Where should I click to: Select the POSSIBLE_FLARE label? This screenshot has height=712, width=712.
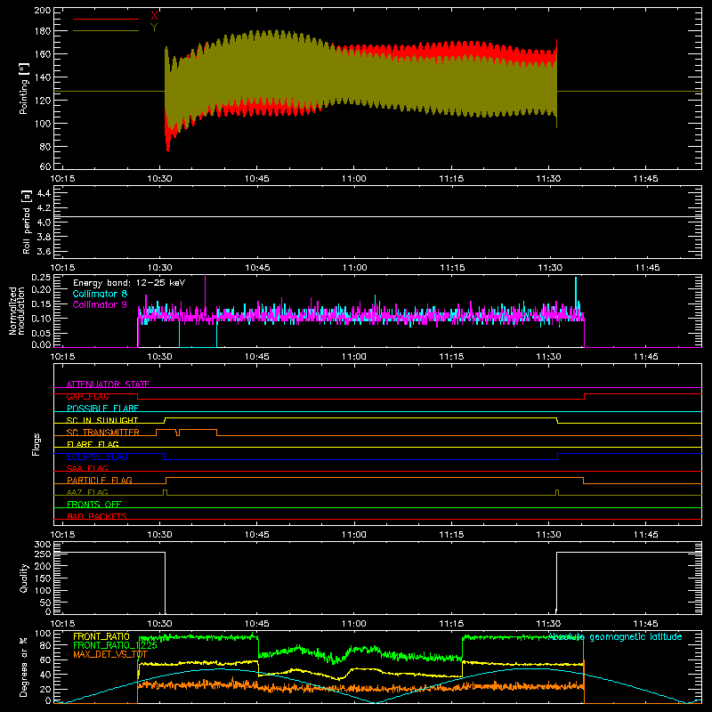(x=102, y=409)
